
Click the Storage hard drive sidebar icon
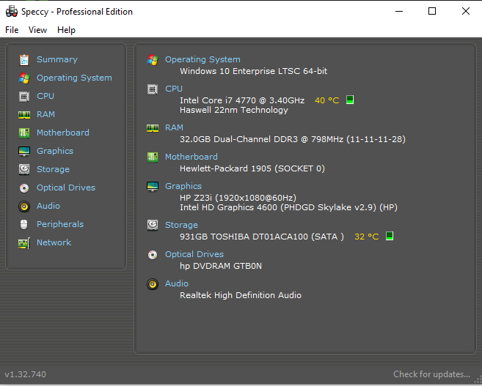[x=24, y=169]
